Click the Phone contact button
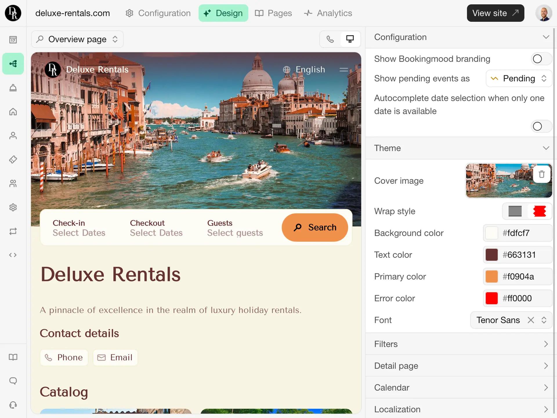Viewport: 557px width, 418px height. (x=64, y=357)
